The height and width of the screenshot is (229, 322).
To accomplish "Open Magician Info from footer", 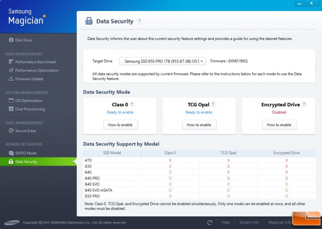I will click(x=280, y=222).
